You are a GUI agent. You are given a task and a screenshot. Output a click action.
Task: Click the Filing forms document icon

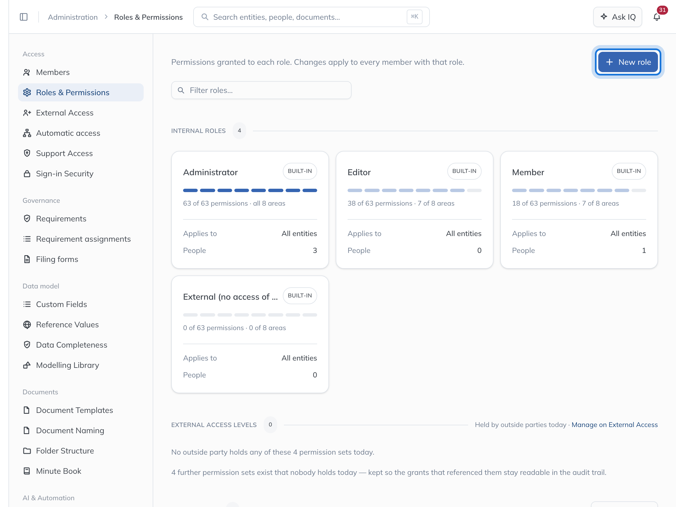(x=27, y=259)
